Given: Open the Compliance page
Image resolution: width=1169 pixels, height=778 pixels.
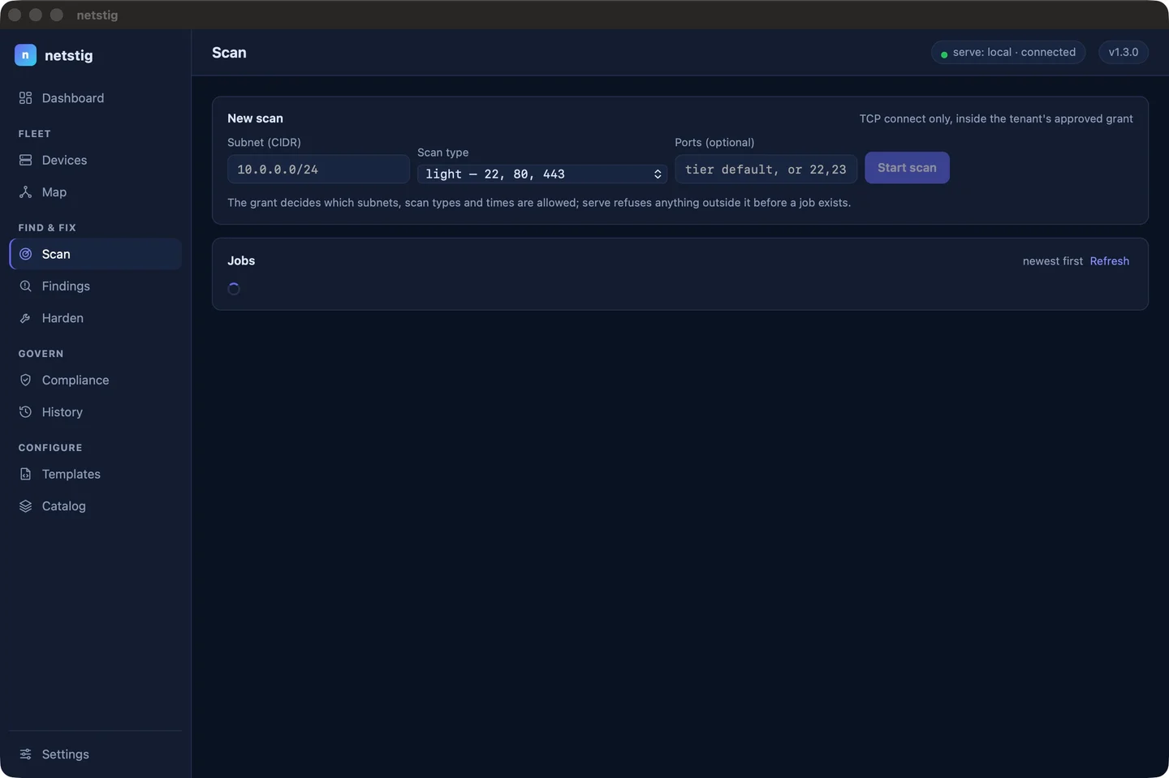Looking at the screenshot, I should pyautogui.click(x=96, y=380).
